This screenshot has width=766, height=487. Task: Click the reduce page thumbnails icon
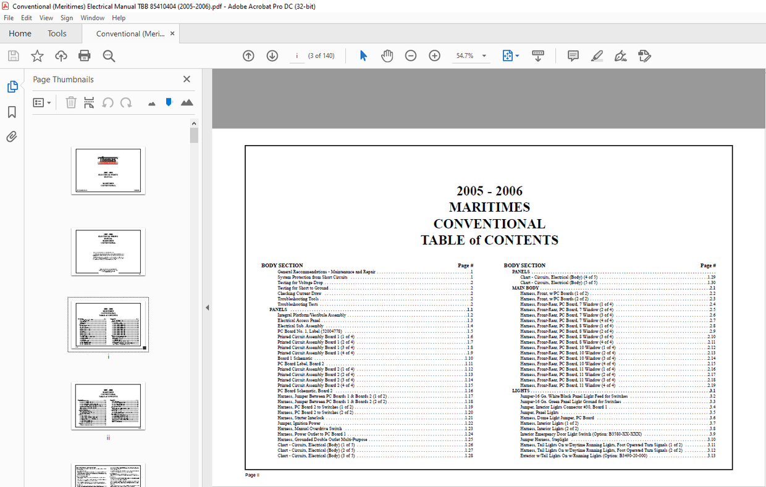pos(151,102)
